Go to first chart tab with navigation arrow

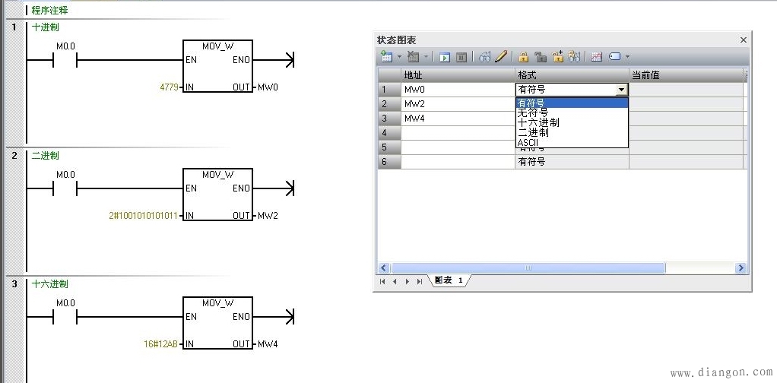(x=382, y=281)
